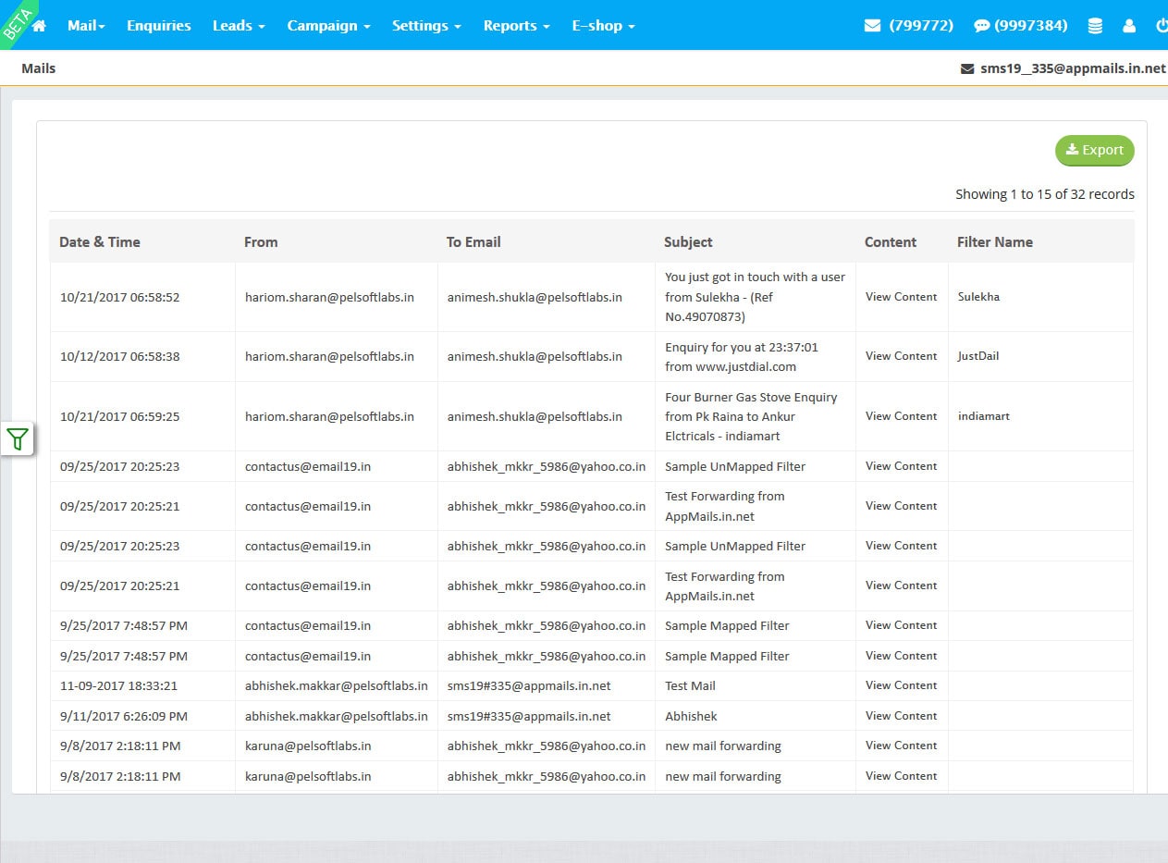View Content of the Sulekha mail
Viewport: 1168px width, 863px height.
coord(901,297)
